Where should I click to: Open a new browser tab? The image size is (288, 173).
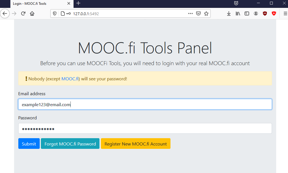tap(78, 3)
